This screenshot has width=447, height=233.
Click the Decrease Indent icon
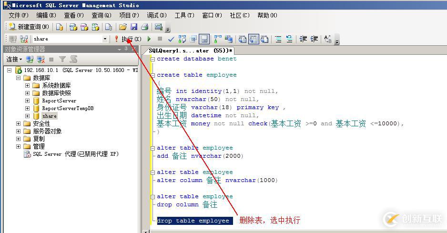(303, 39)
